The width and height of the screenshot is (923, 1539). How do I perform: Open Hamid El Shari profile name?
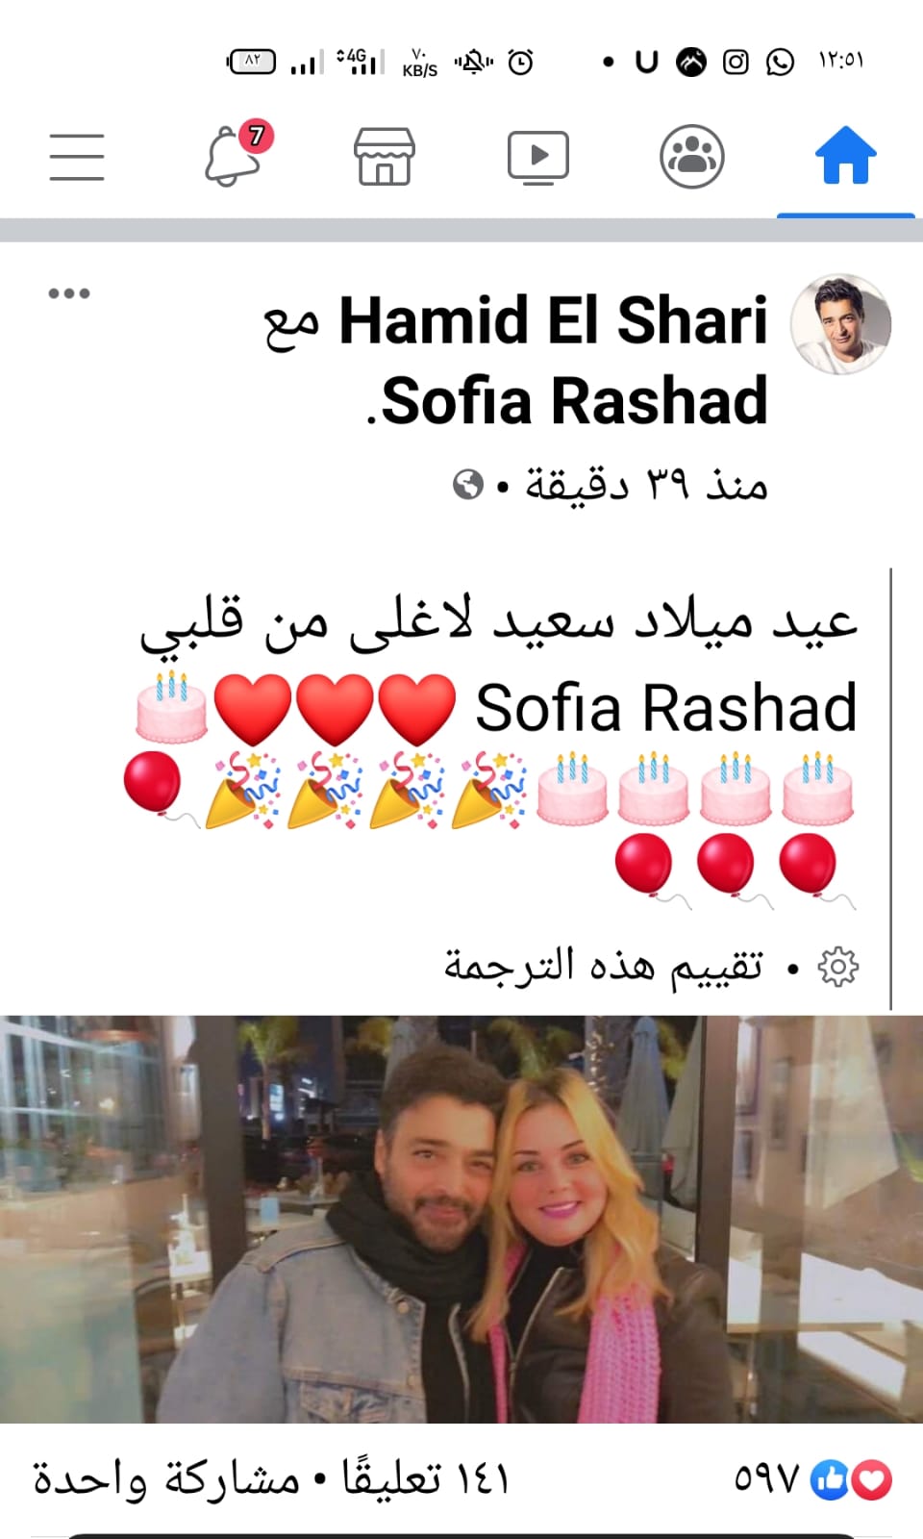(x=554, y=320)
